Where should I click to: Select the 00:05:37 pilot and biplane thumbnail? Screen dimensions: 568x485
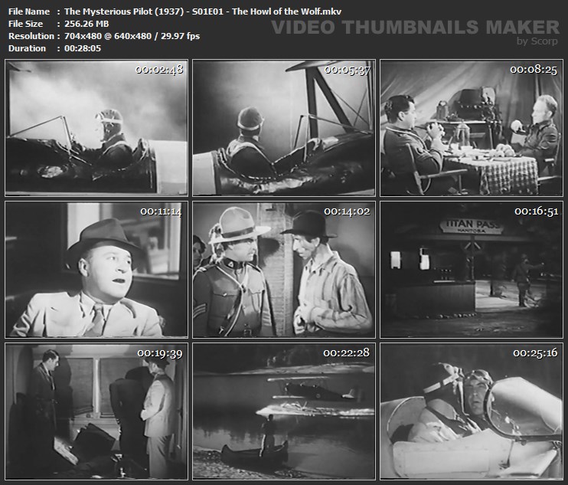(x=284, y=128)
